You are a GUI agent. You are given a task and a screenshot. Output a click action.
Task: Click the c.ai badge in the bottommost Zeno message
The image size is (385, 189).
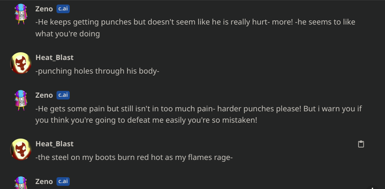point(63,181)
